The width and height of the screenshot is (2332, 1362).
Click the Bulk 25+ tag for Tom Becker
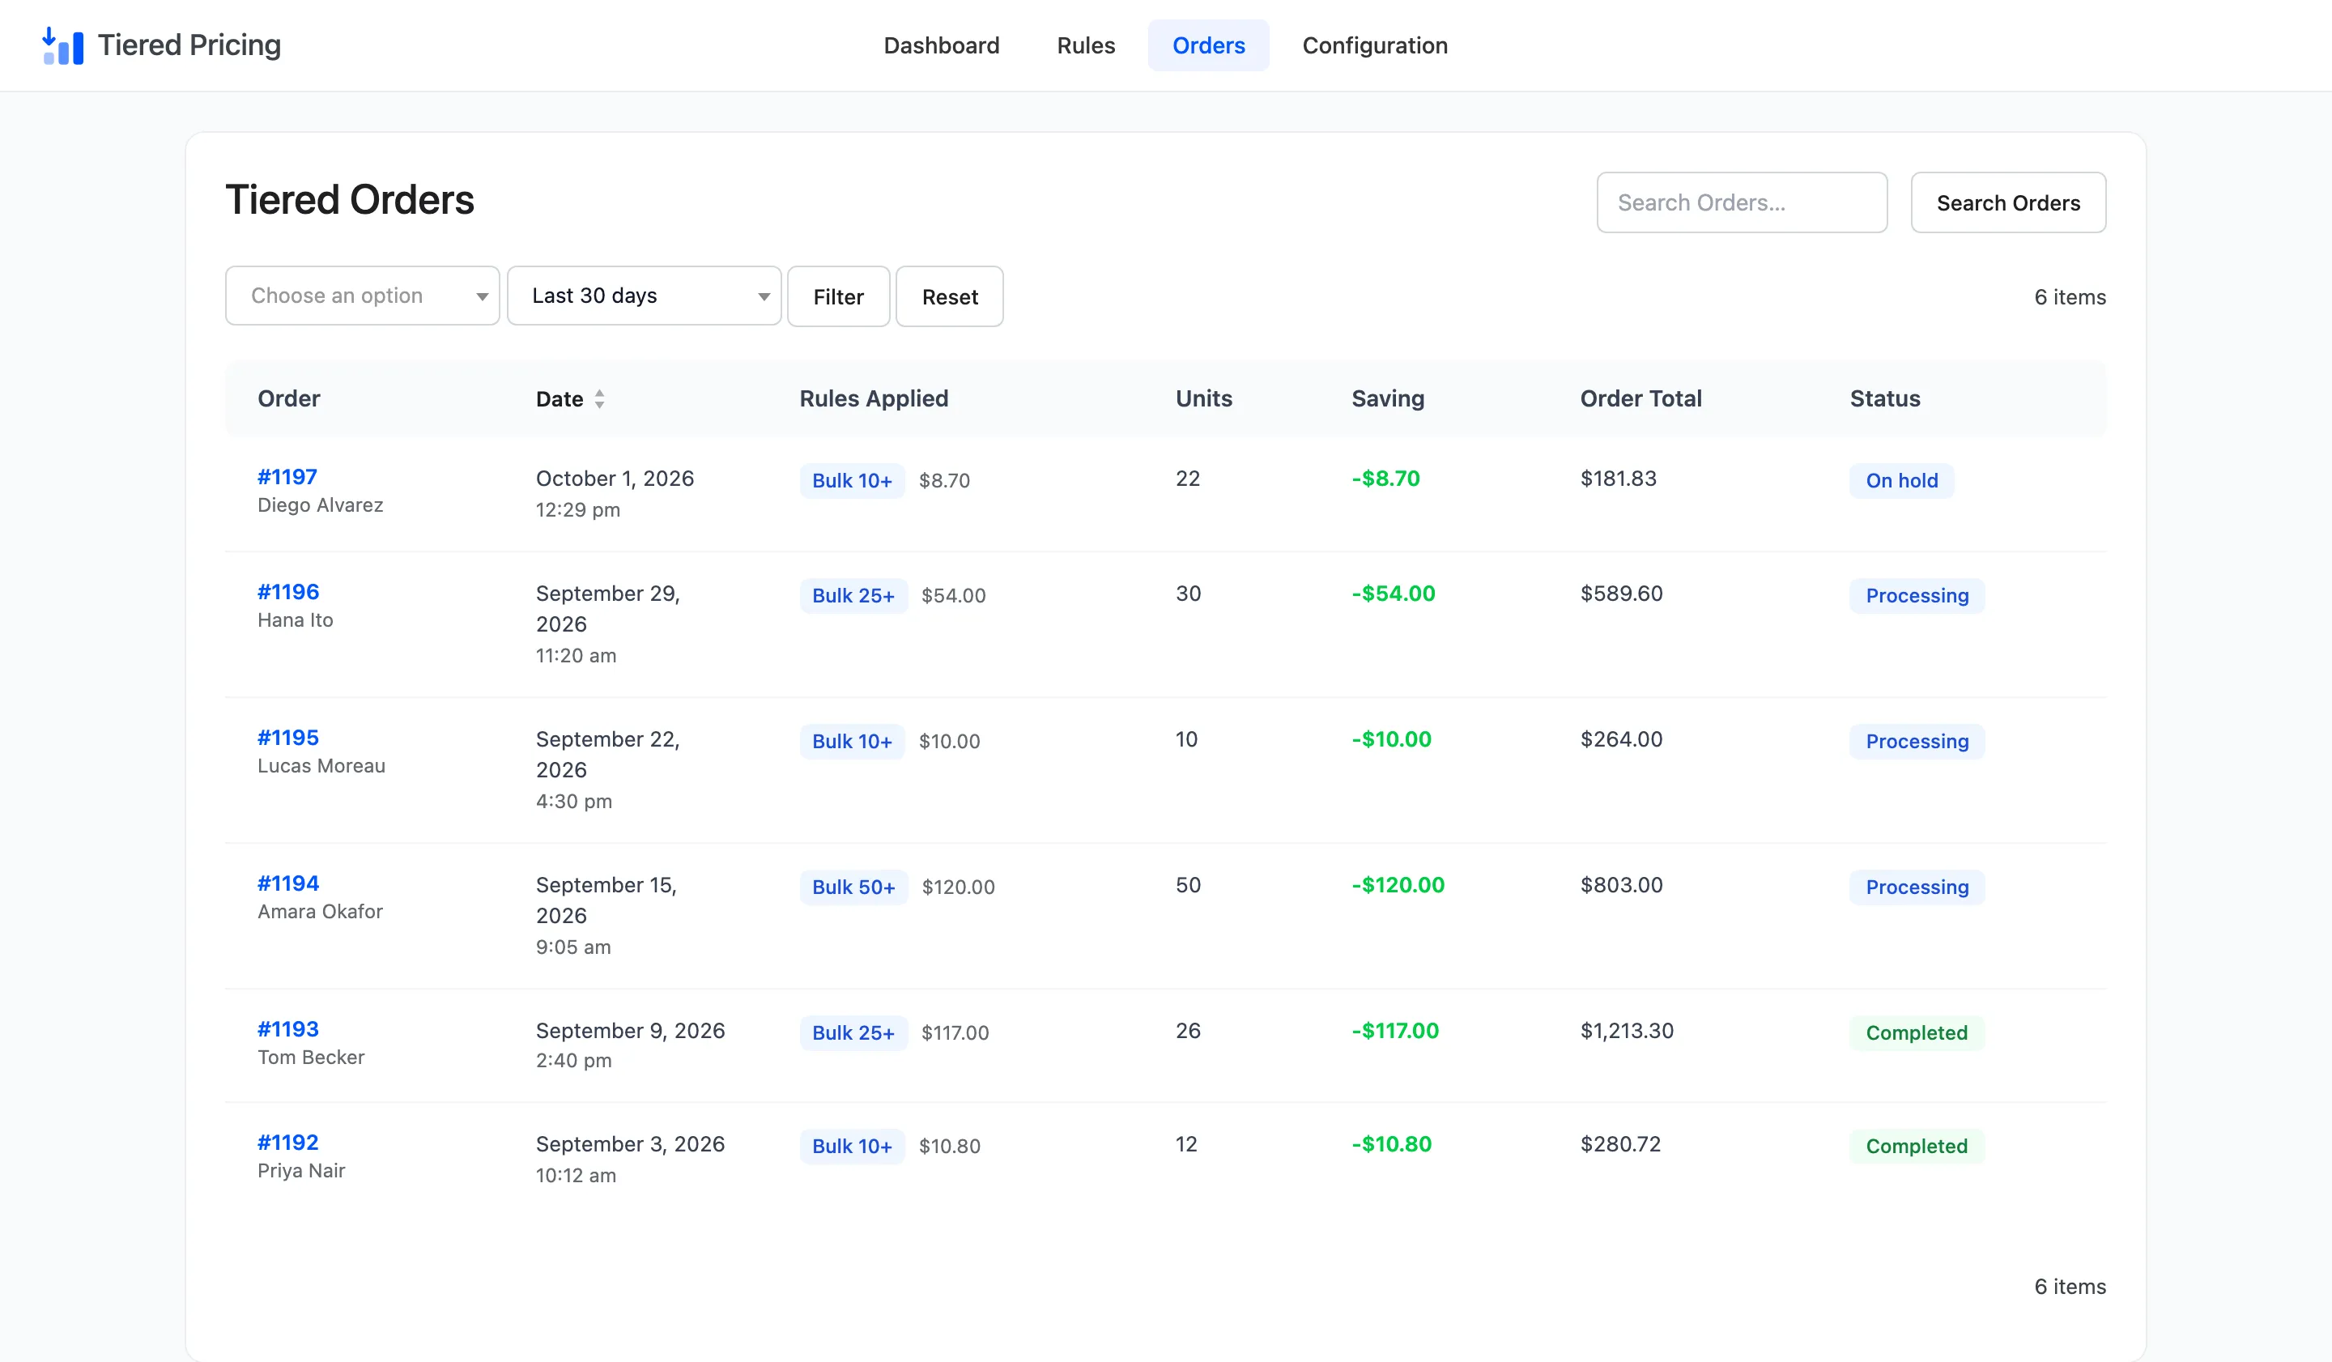[853, 1033]
